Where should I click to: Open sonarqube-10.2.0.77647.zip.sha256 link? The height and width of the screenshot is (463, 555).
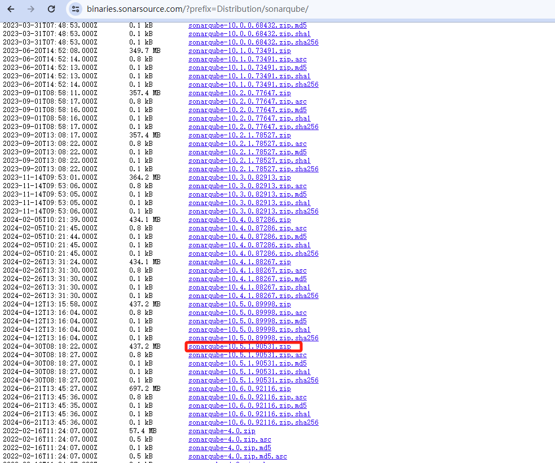[253, 127]
